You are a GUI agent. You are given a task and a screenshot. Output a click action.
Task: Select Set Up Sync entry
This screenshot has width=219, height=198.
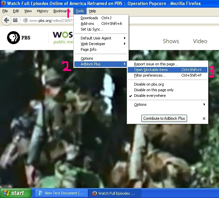click(101, 29)
